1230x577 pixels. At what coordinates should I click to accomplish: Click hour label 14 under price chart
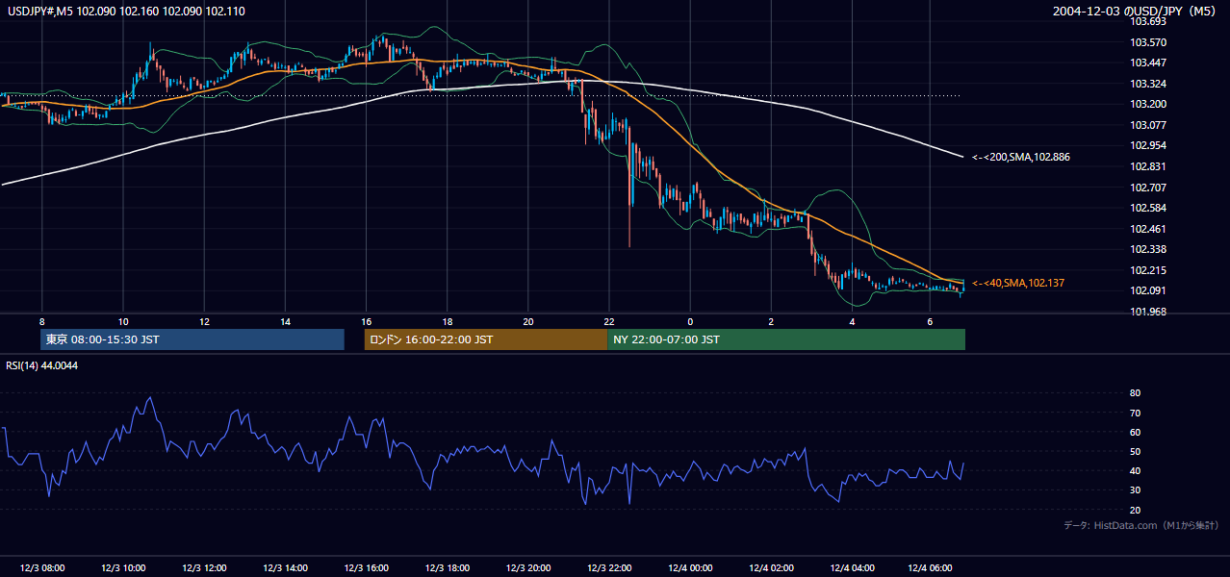(x=285, y=320)
